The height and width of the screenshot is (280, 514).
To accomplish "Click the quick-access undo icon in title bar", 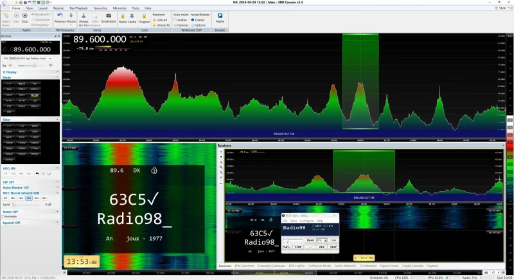I will tap(30, 3).
